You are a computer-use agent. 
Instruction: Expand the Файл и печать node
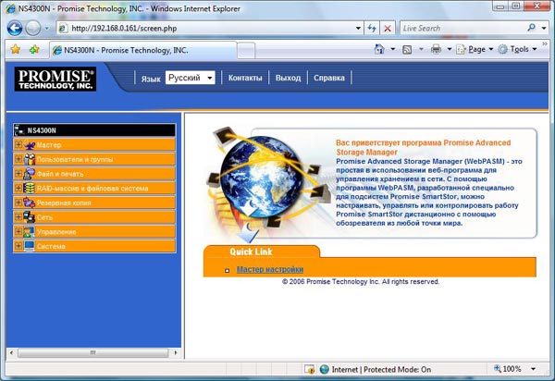click(x=18, y=173)
